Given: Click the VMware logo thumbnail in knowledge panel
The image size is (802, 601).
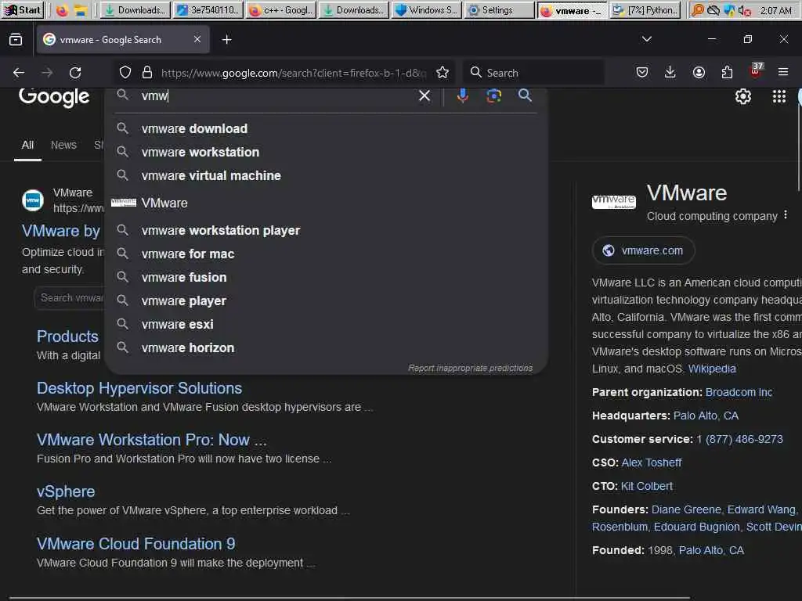Looking at the screenshot, I should (x=613, y=202).
